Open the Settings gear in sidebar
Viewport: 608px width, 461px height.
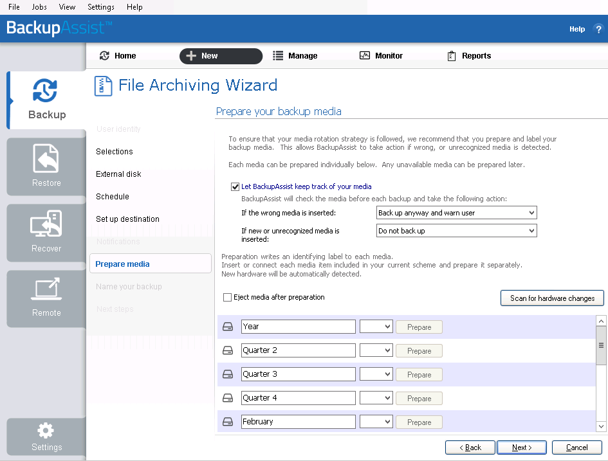tap(46, 437)
